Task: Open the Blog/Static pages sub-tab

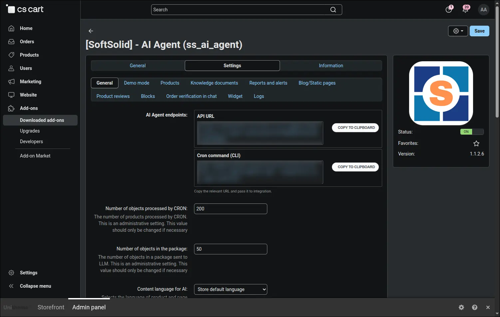Action: tap(317, 83)
